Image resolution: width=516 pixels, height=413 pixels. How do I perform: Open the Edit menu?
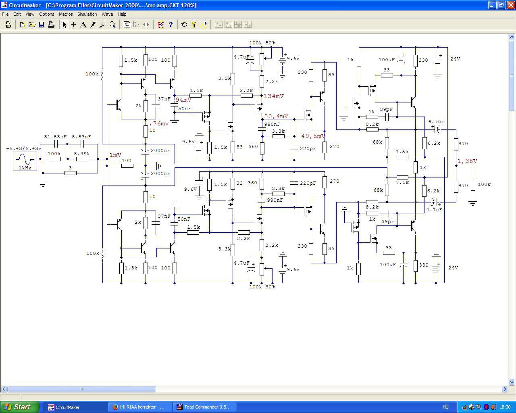[x=17, y=14]
